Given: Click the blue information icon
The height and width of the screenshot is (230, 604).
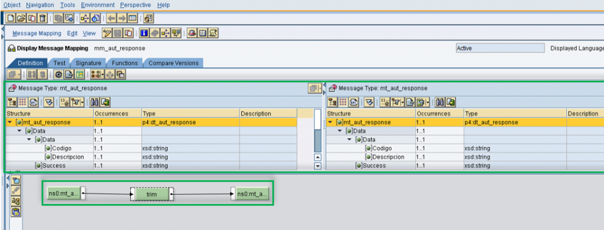Looking at the screenshot, I should coord(144,34).
